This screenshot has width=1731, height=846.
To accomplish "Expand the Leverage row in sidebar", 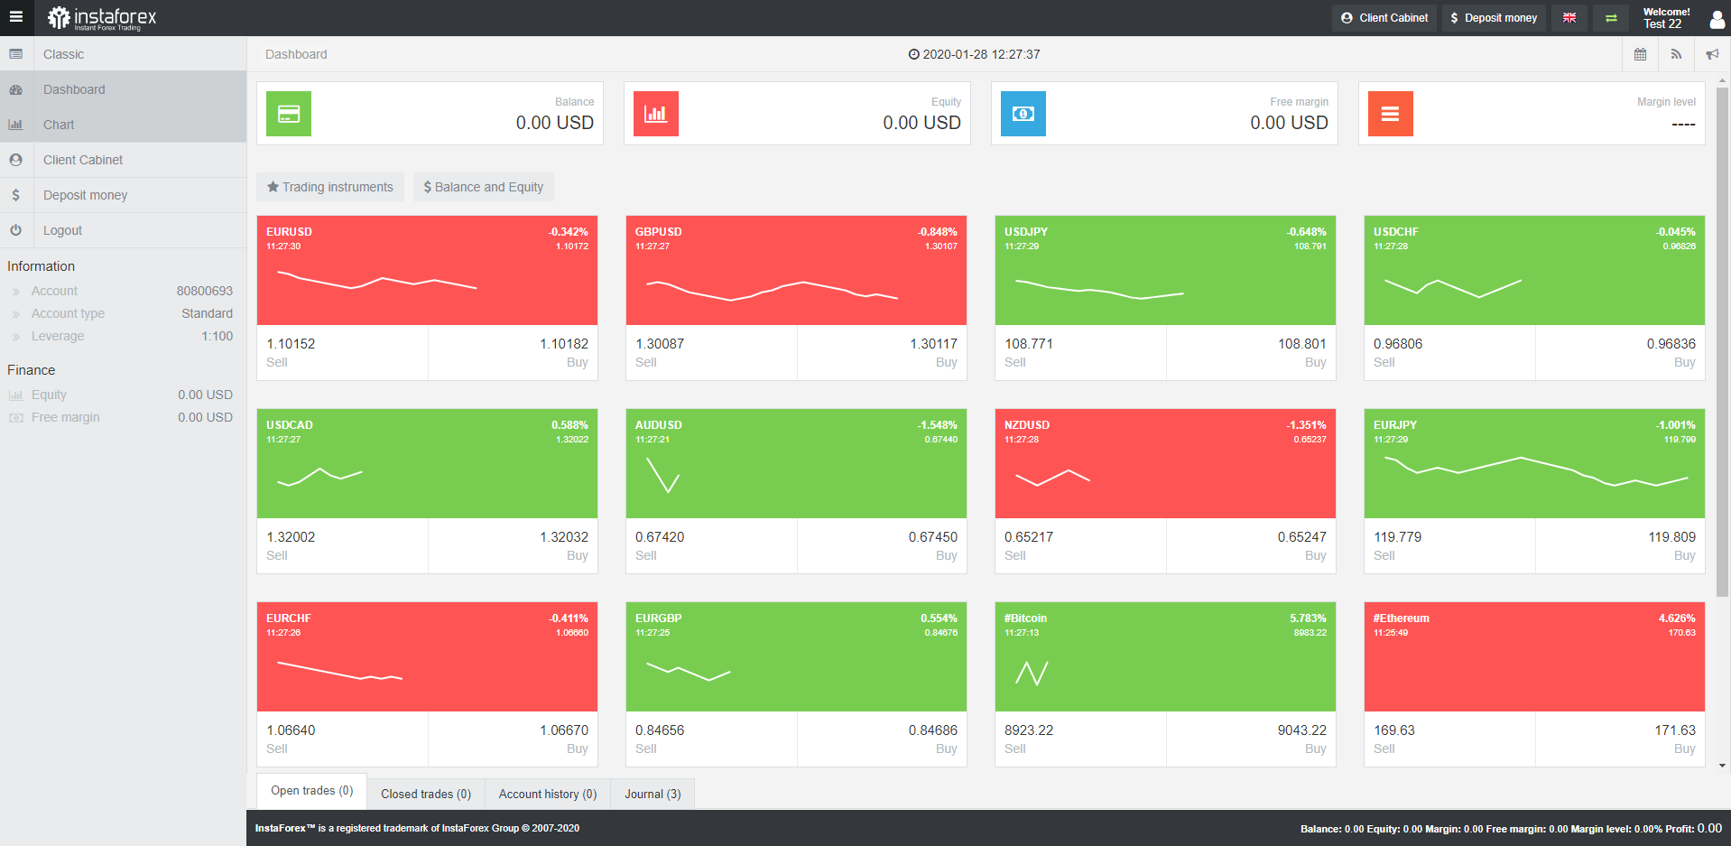I will (x=58, y=336).
